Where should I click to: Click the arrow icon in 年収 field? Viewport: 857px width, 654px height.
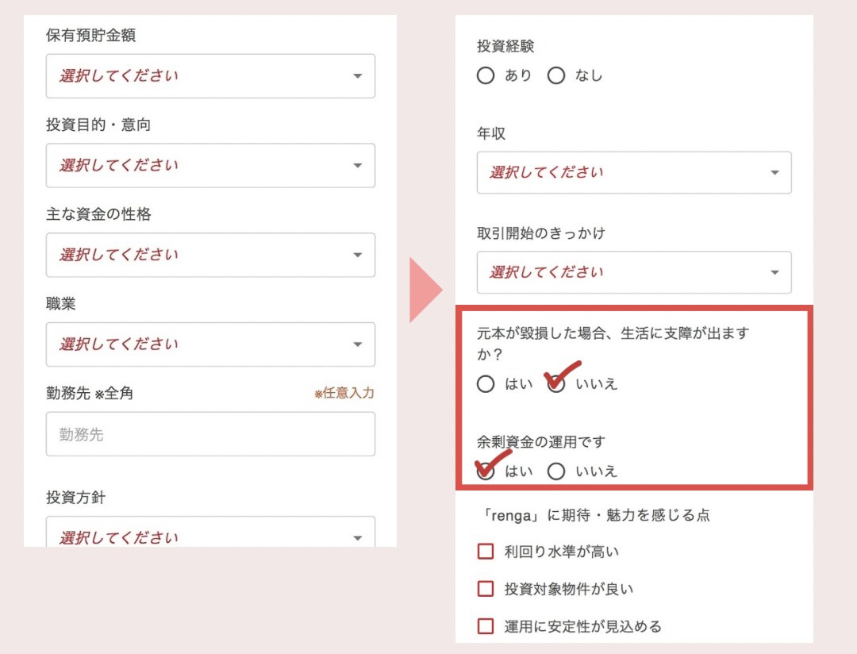point(774,173)
